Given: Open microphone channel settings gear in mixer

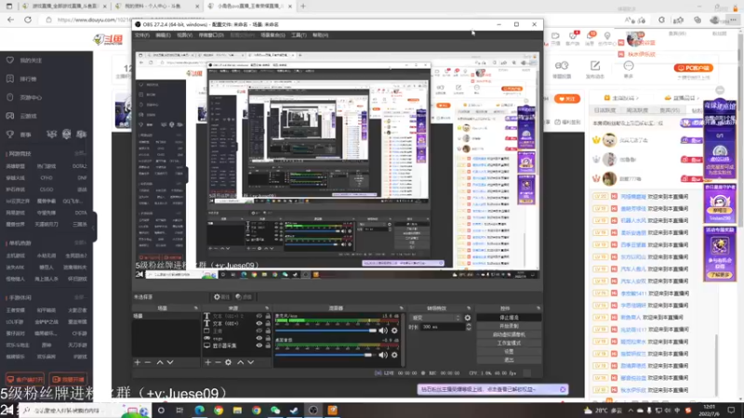Looking at the screenshot, I should point(394,331).
